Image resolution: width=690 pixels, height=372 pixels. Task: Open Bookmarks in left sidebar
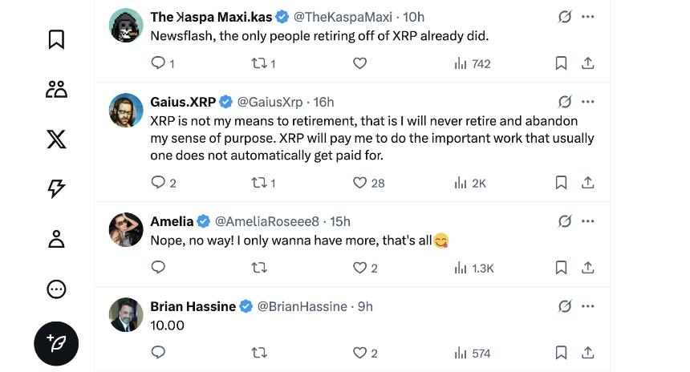[56, 39]
